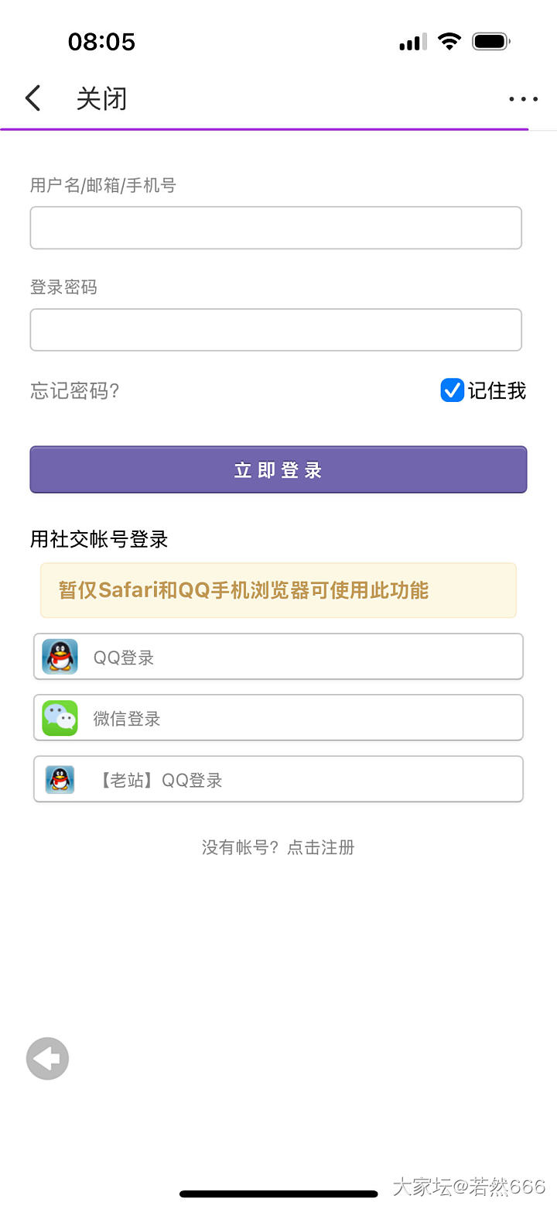
Task: Uncheck the 记住我 checkbox
Action: (x=452, y=390)
